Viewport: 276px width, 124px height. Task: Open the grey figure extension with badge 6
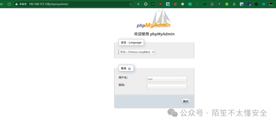(212, 4)
